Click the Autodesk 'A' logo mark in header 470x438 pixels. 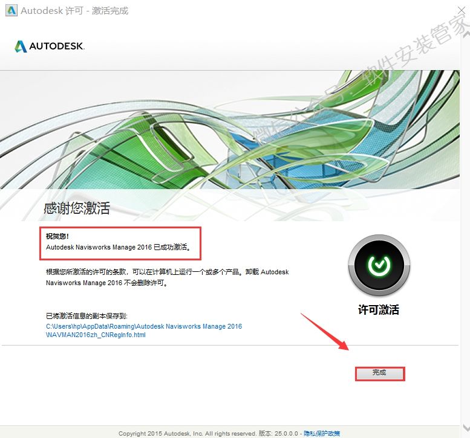click(x=21, y=47)
